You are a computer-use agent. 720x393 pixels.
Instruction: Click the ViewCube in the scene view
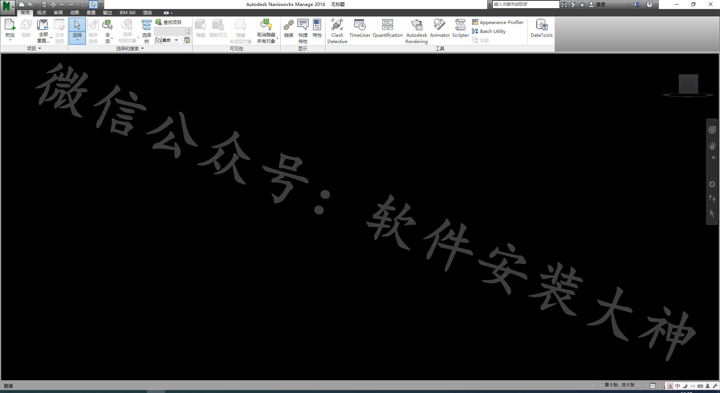click(688, 85)
